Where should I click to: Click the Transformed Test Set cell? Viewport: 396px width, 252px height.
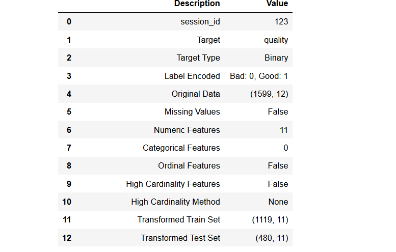tap(180, 238)
